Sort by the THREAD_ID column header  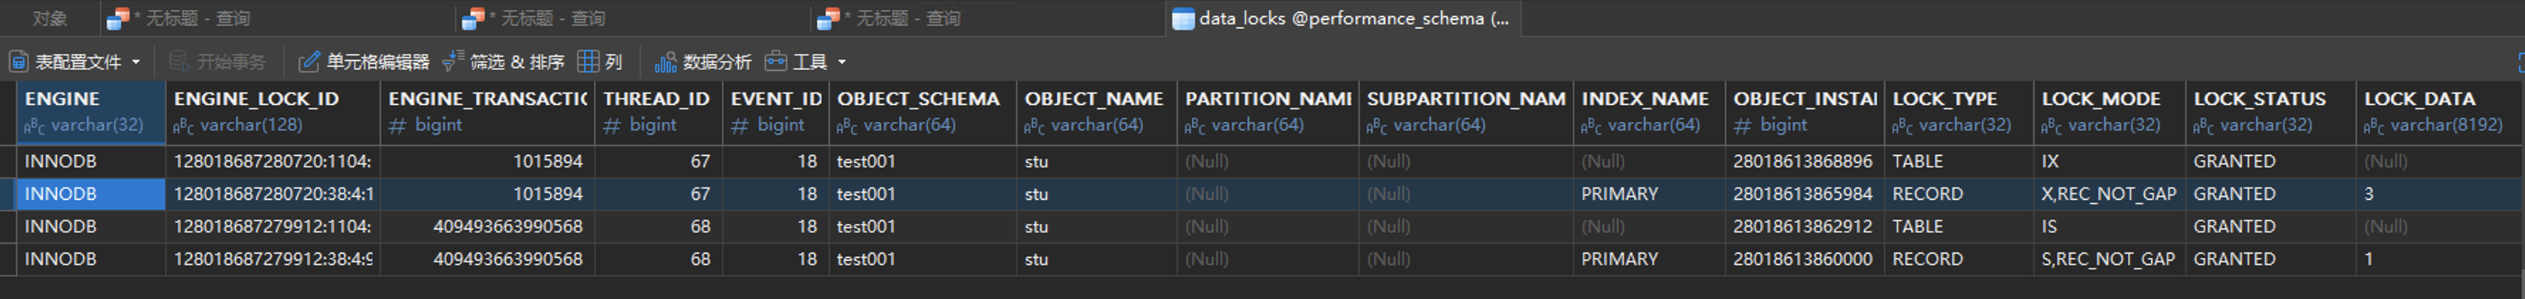pyautogui.click(x=656, y=98)
